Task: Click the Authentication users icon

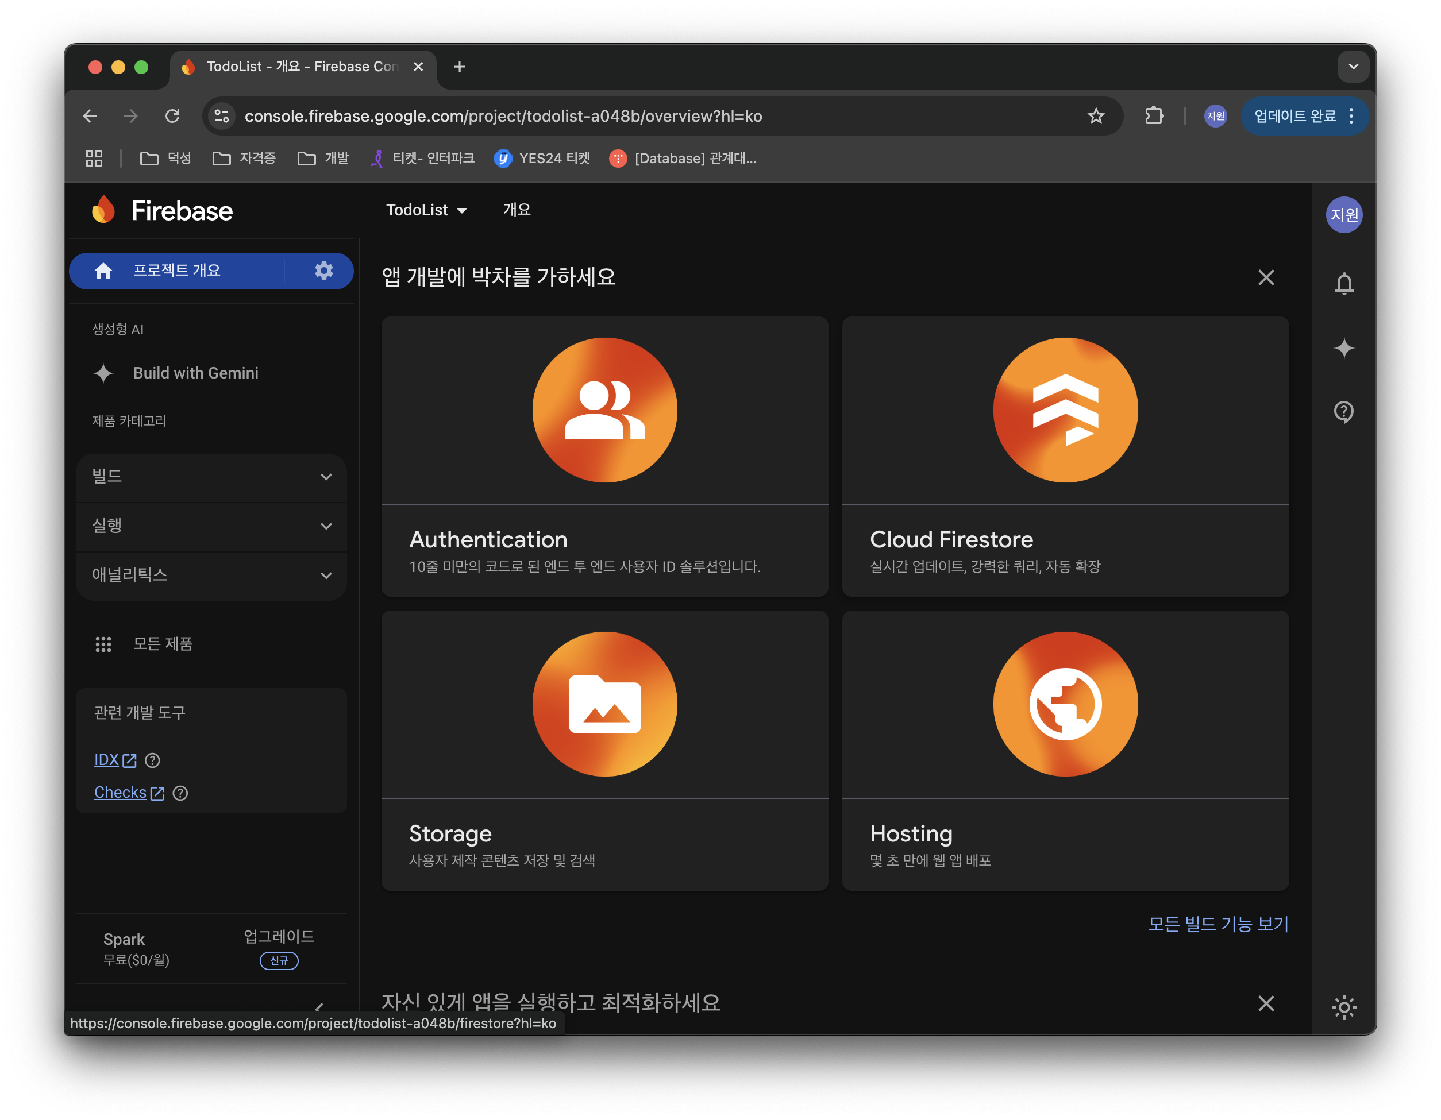Action: [x=604, y=410]
